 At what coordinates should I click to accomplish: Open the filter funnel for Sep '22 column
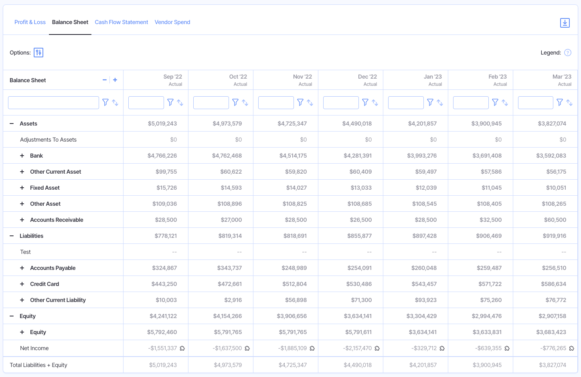tap(170, 102)
